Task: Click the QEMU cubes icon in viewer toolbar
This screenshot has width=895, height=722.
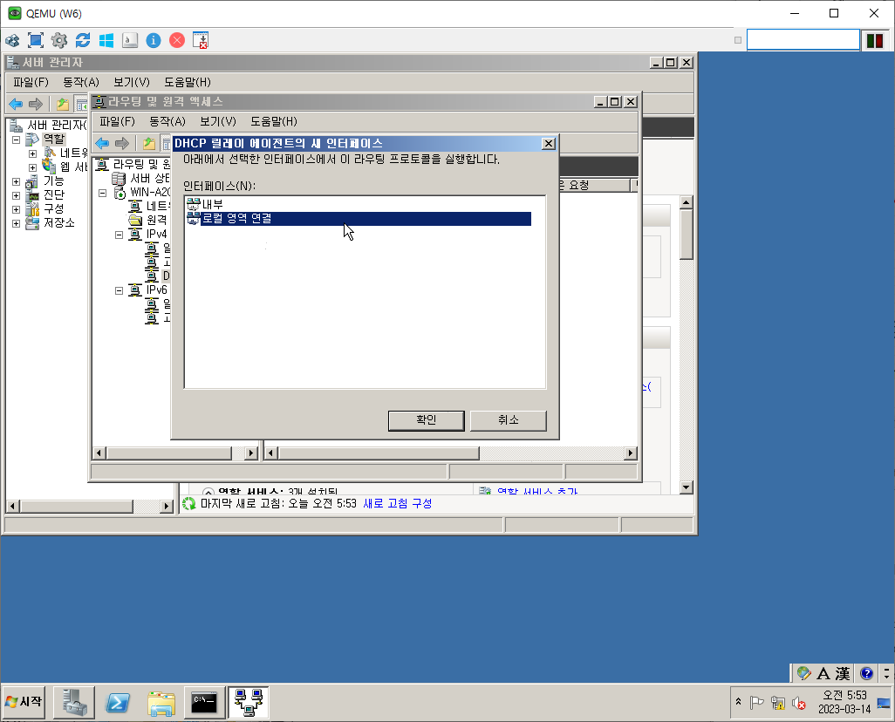Action: point(12,40)
